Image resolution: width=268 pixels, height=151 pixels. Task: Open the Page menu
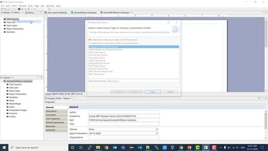tap(37, 6)
